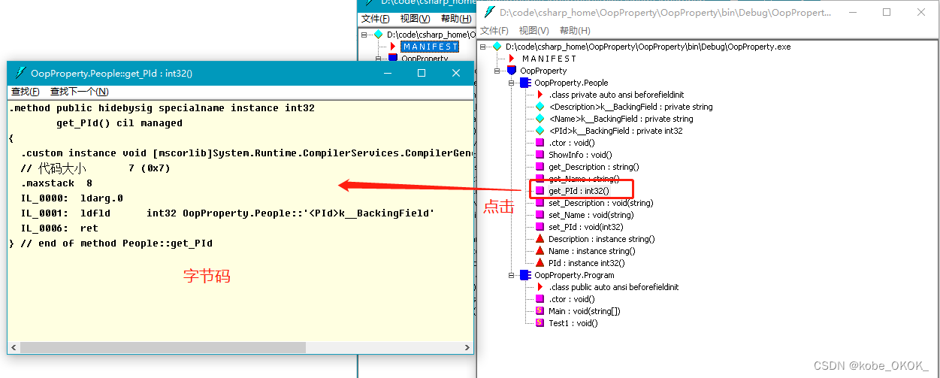Select the Main : void(string[]) tree item
The height and width of the screenshot is (378, 940).
coord(584,311)
